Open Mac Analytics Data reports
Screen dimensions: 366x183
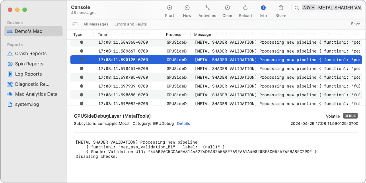[x=36, y=94]
